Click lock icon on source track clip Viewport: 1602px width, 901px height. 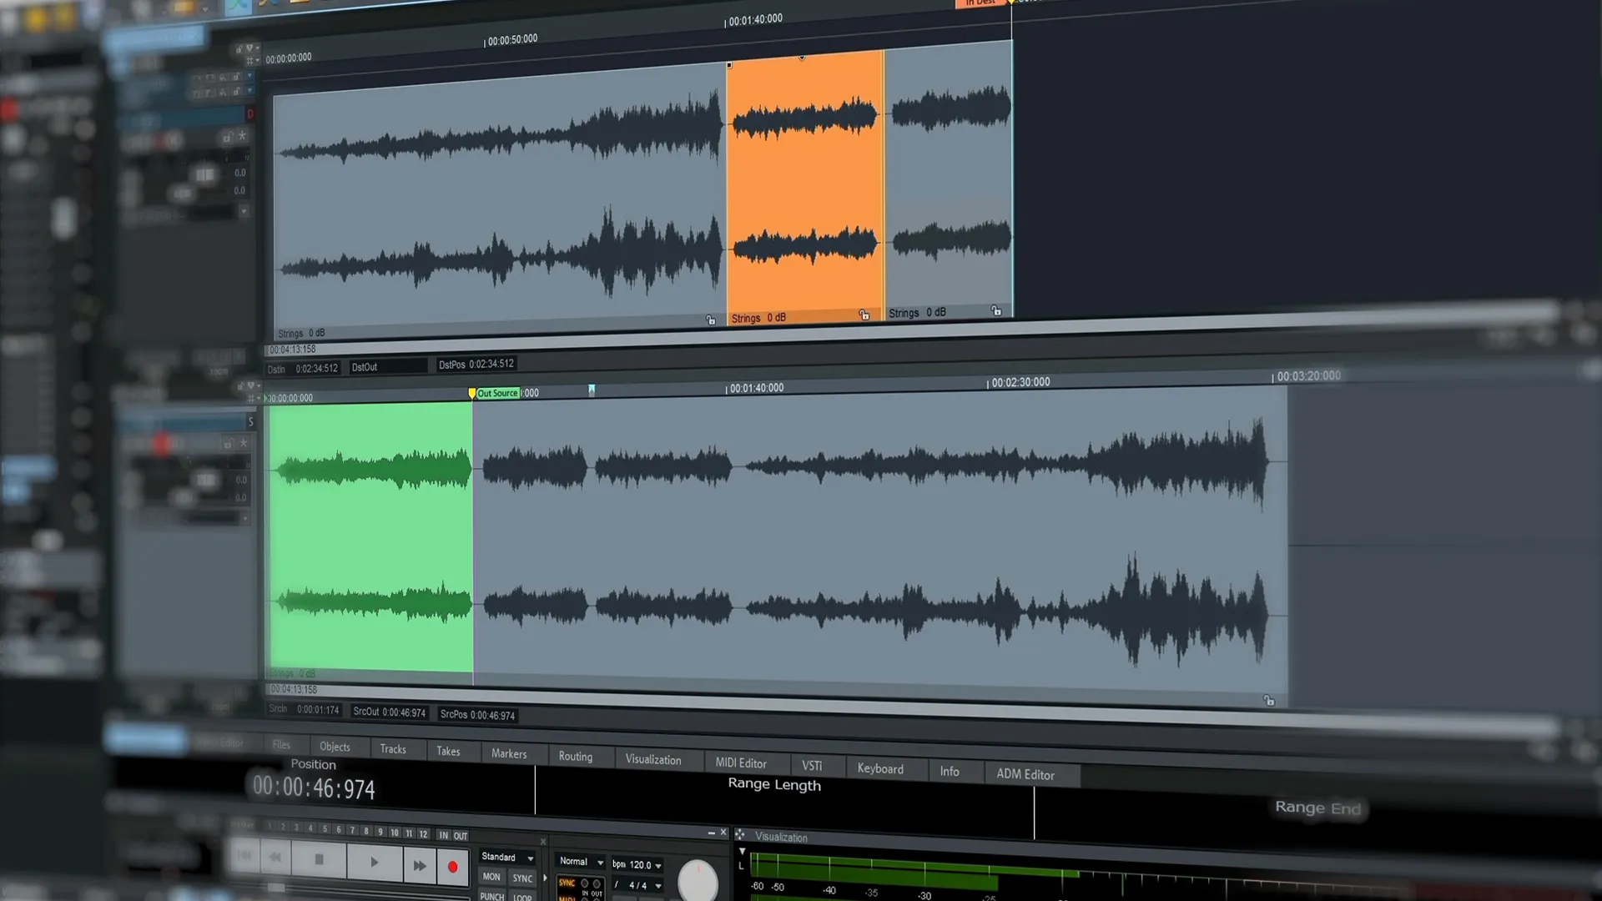tap(1269, 701)
